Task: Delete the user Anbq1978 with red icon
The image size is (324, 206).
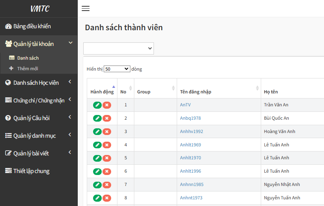Action: 107,118
